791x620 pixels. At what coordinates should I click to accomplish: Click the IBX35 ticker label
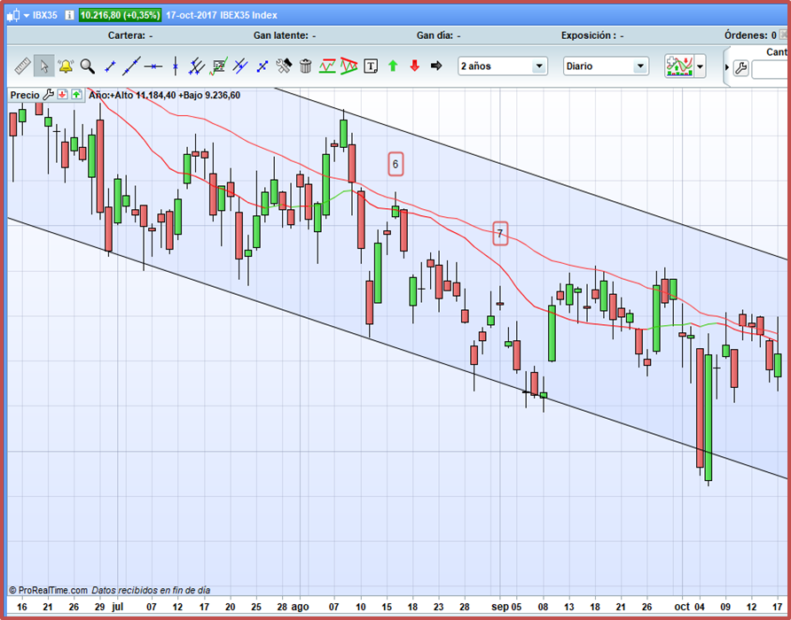point(45,15)
